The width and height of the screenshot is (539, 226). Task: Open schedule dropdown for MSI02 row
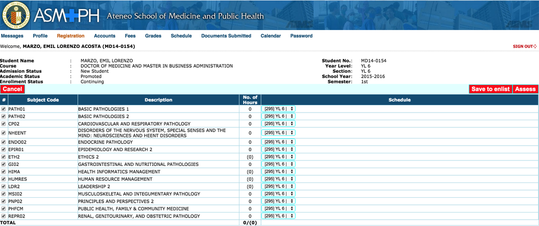[x=278, y=194]
